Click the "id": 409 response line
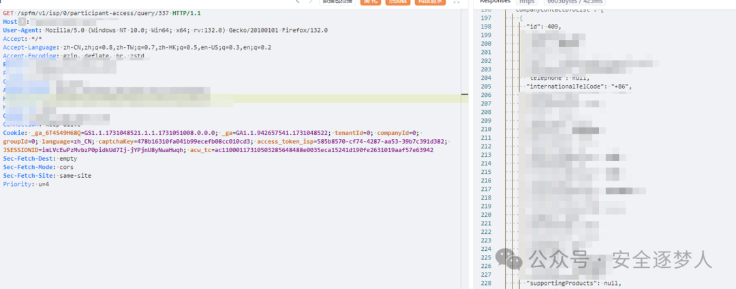The height and width of the screenshot is (289, 736). tap(542, 27)
